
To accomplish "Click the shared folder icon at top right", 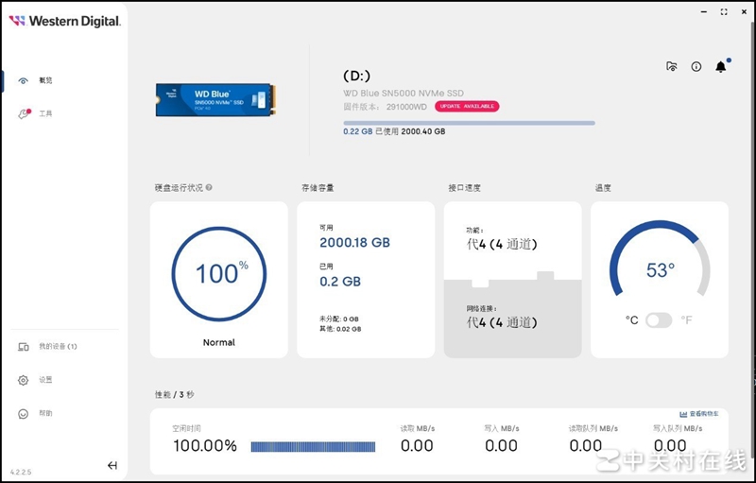I will tap(672, 66).
